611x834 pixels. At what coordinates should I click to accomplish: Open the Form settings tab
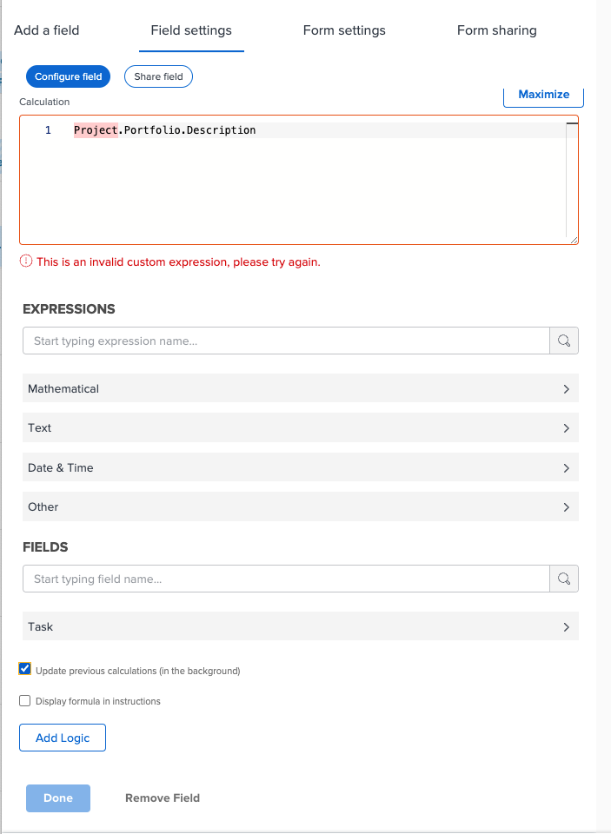click(x=344, y=30)
